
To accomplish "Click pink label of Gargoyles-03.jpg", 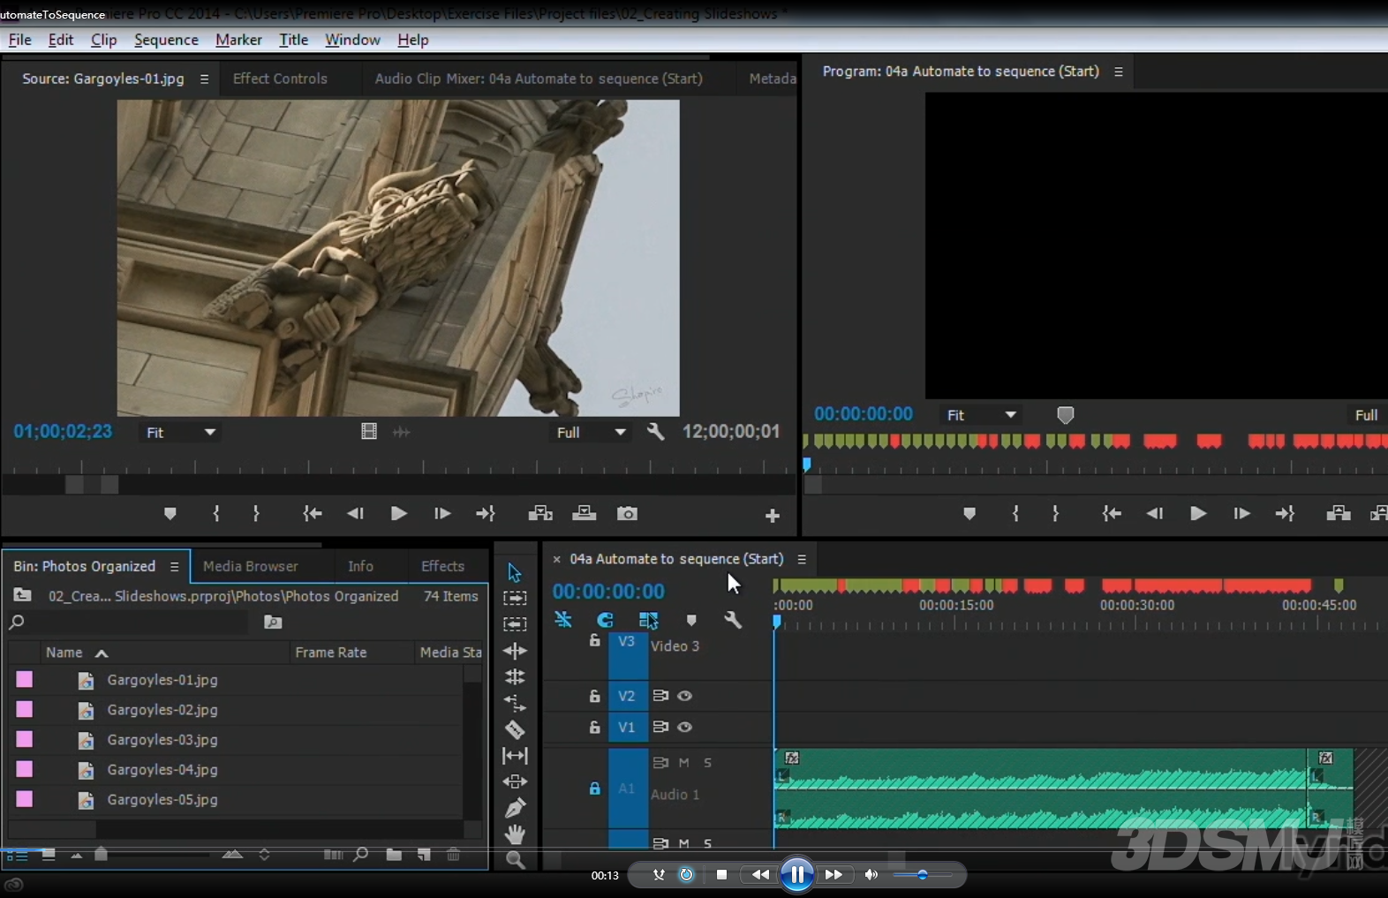I will (x=25, y=738).
